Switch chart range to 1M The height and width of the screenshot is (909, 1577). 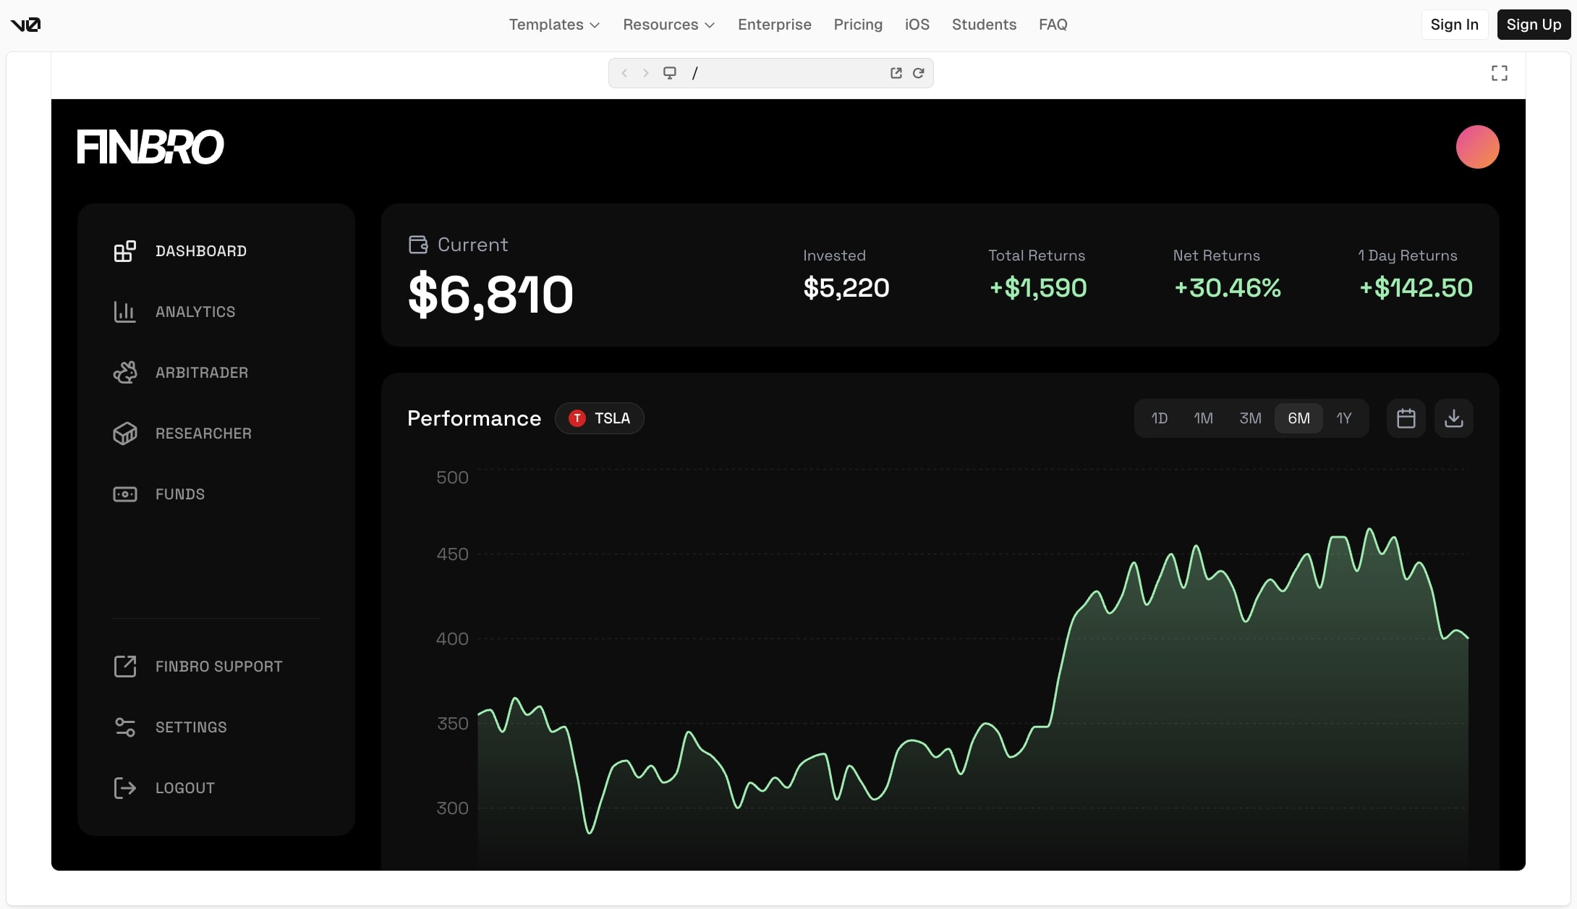(x=1203, y=418)
